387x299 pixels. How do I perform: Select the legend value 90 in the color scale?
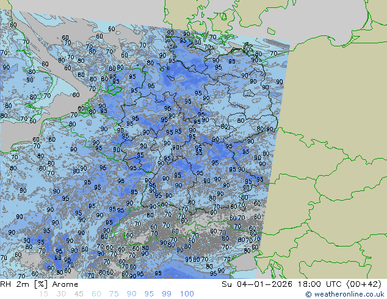click(x=131, y=294)
